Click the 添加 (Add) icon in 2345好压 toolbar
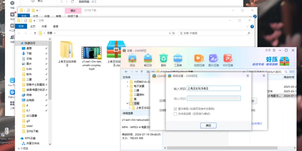This screenshot has height=151, width=302. click(x=133, y=58)
